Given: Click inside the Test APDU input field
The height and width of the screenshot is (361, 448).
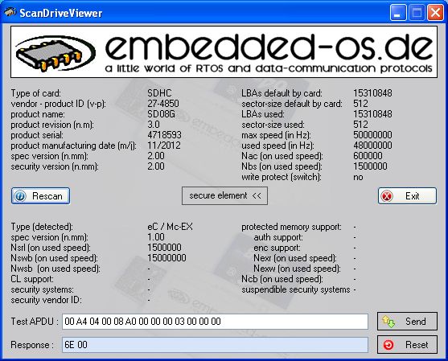Looking at the screenshot, I should click(215, 322).
